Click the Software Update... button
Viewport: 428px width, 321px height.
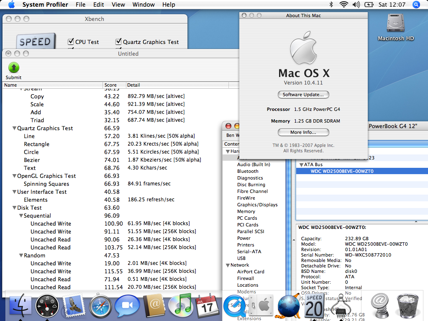coord(303,95)
